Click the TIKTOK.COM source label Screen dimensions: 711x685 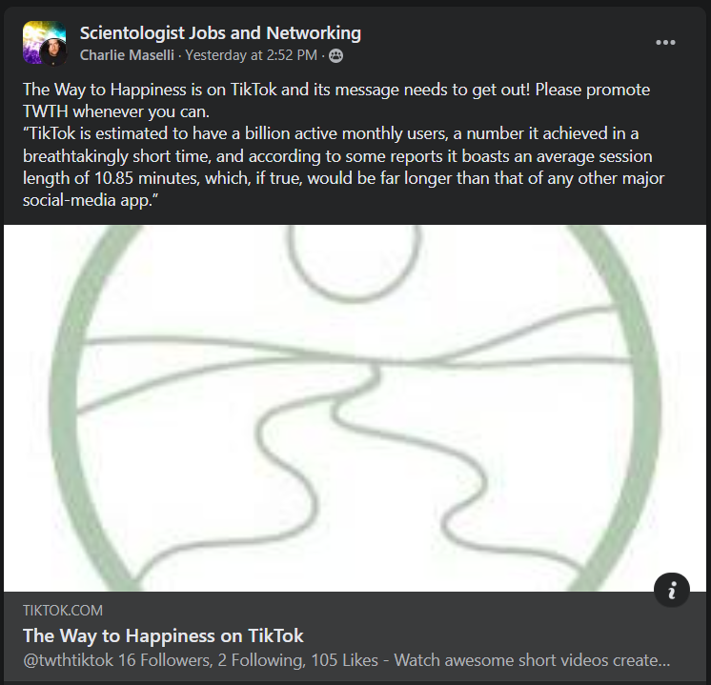click(63, 610)
